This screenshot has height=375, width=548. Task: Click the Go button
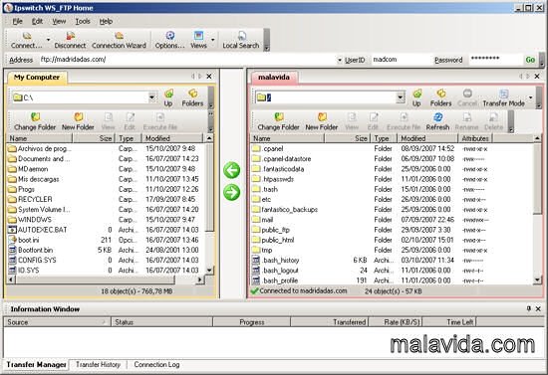[x=530, y=60]
